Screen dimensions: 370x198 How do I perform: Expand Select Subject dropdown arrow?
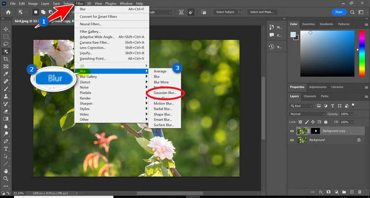pos(240,12)
